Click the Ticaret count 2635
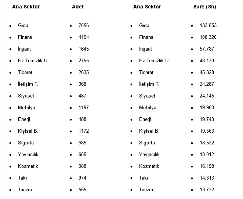This screenshot has height=199, width=243. pos(84,73)
